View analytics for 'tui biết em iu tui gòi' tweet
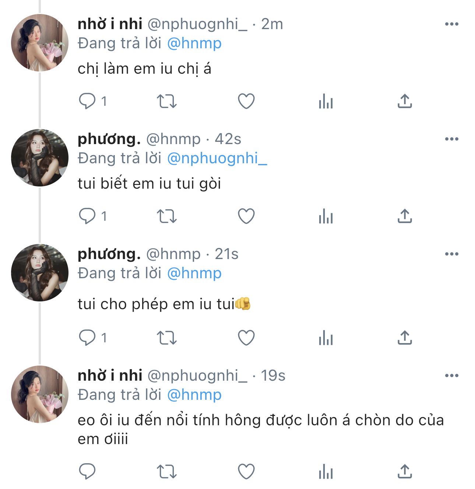475x489 pixels. pos(326,216)
